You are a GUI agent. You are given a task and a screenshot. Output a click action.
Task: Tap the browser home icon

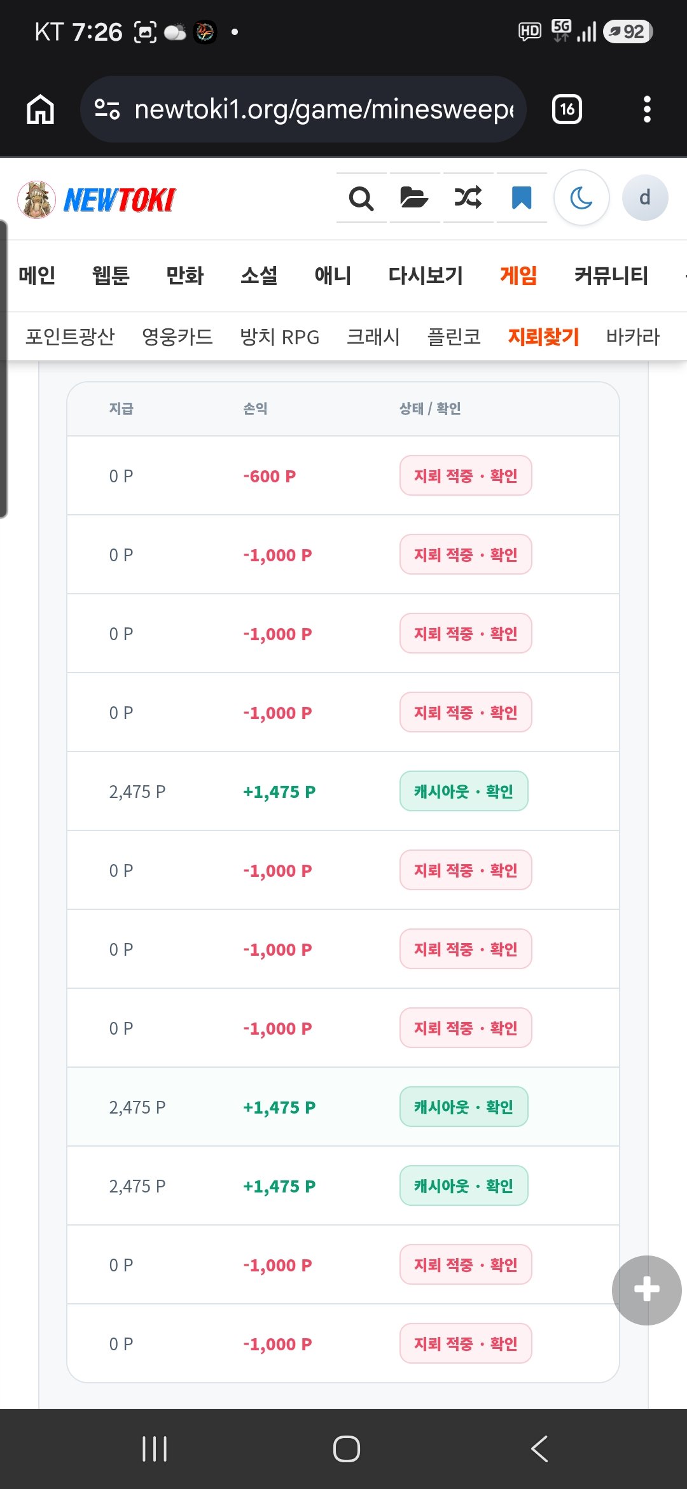(40, 109)
